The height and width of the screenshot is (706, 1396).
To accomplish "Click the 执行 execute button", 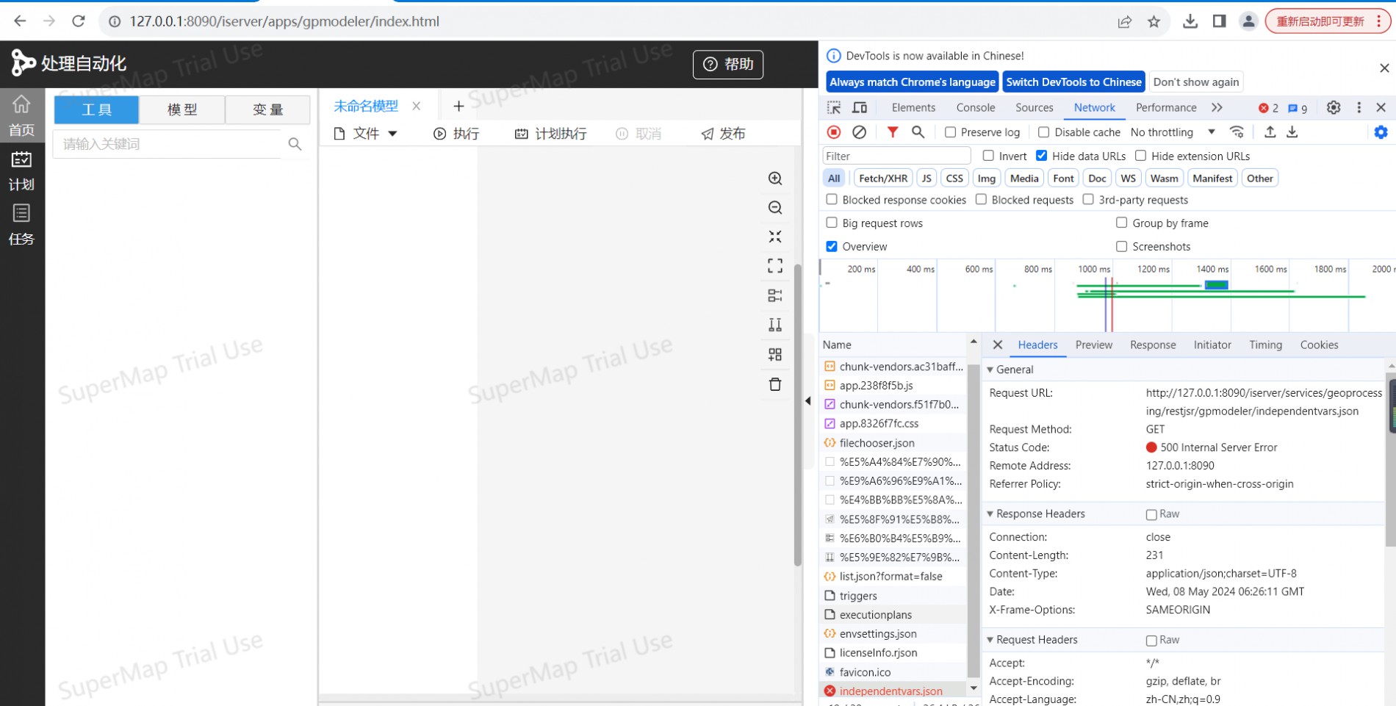I will point(456,134).
